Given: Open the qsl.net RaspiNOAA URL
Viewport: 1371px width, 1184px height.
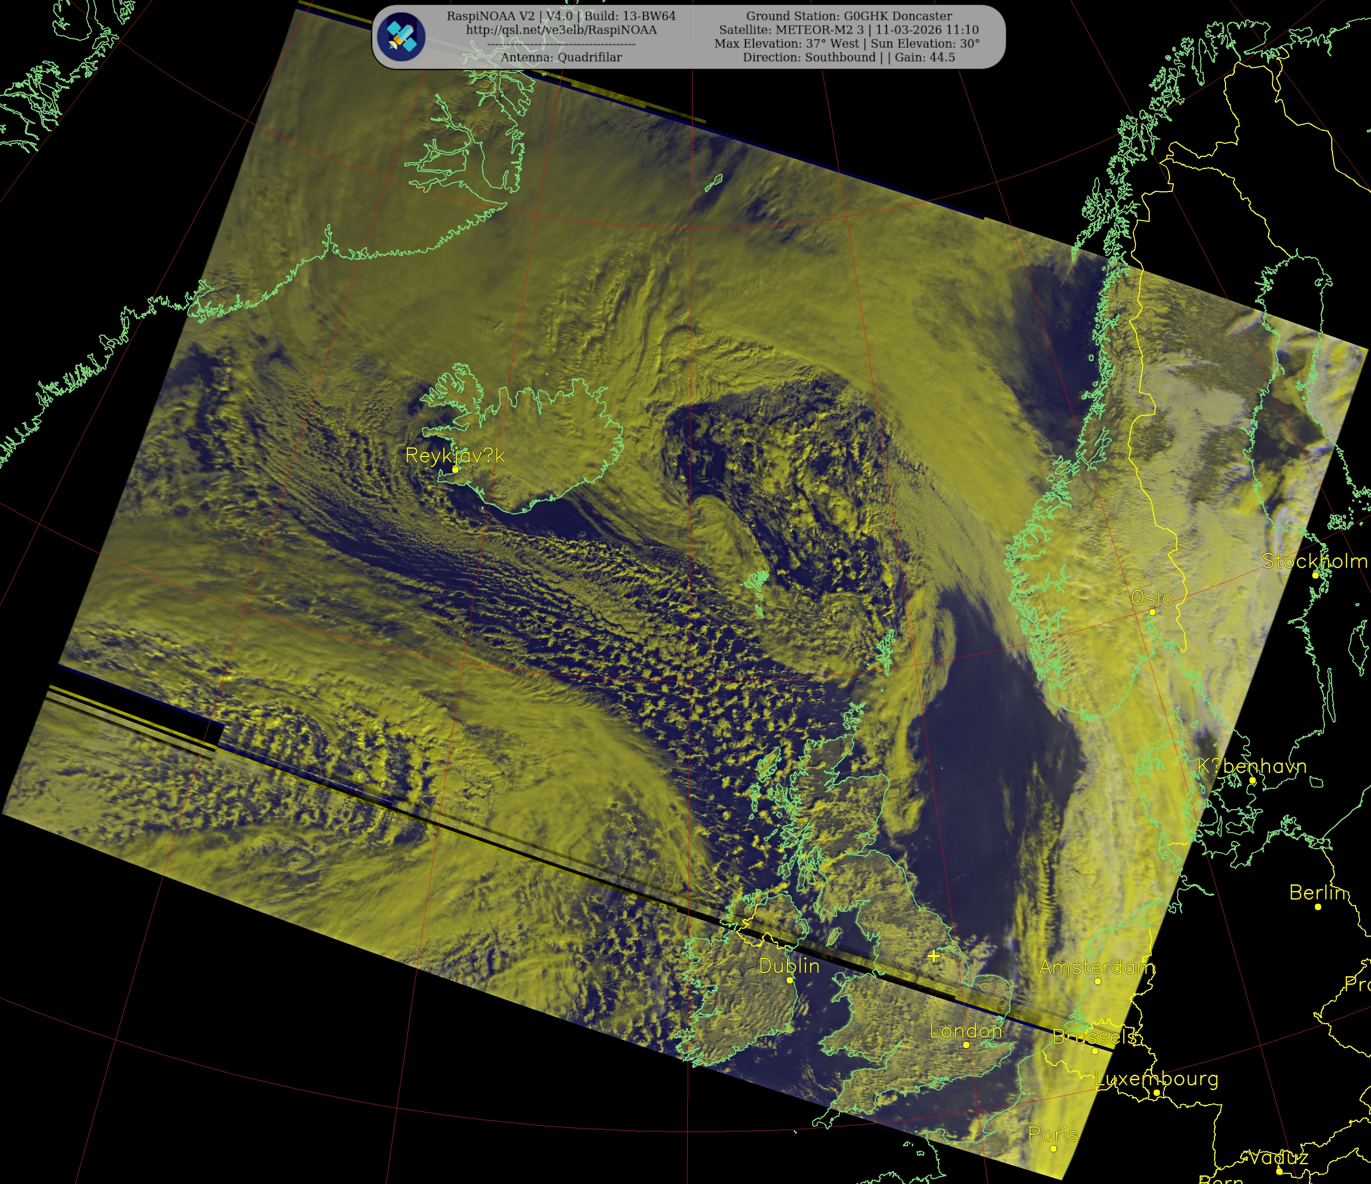Looking at the screenshot, I should [561, 30].
